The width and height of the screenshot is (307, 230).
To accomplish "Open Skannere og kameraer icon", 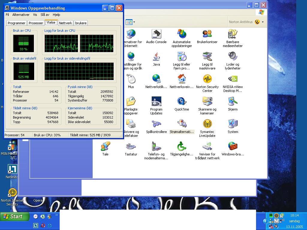I will [x=207, y=106].
